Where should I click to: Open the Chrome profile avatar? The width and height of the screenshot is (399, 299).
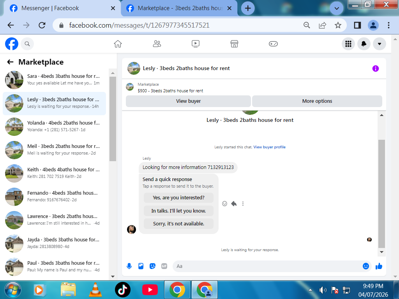373,25
